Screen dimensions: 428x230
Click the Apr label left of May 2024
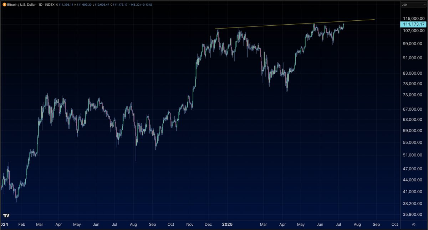pos(58,225)
